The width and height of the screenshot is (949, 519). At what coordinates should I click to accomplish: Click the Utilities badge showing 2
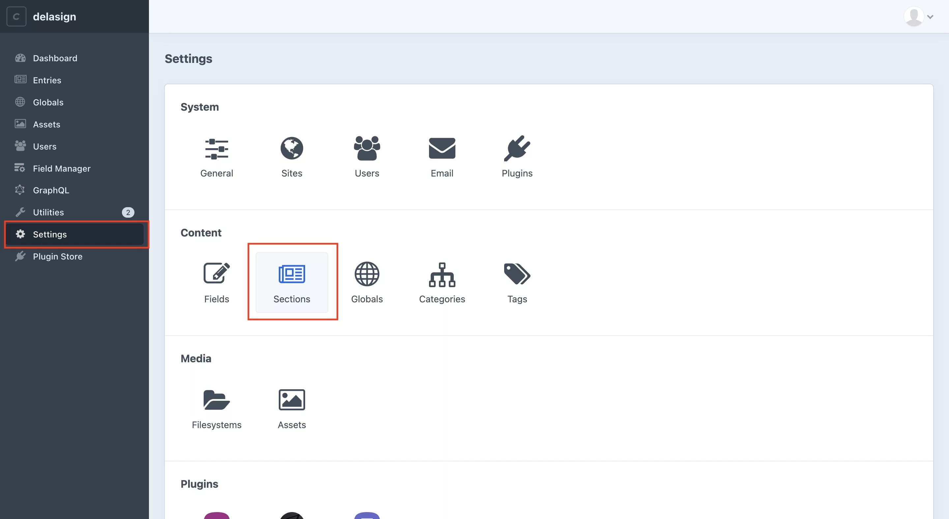coord(128,212)
